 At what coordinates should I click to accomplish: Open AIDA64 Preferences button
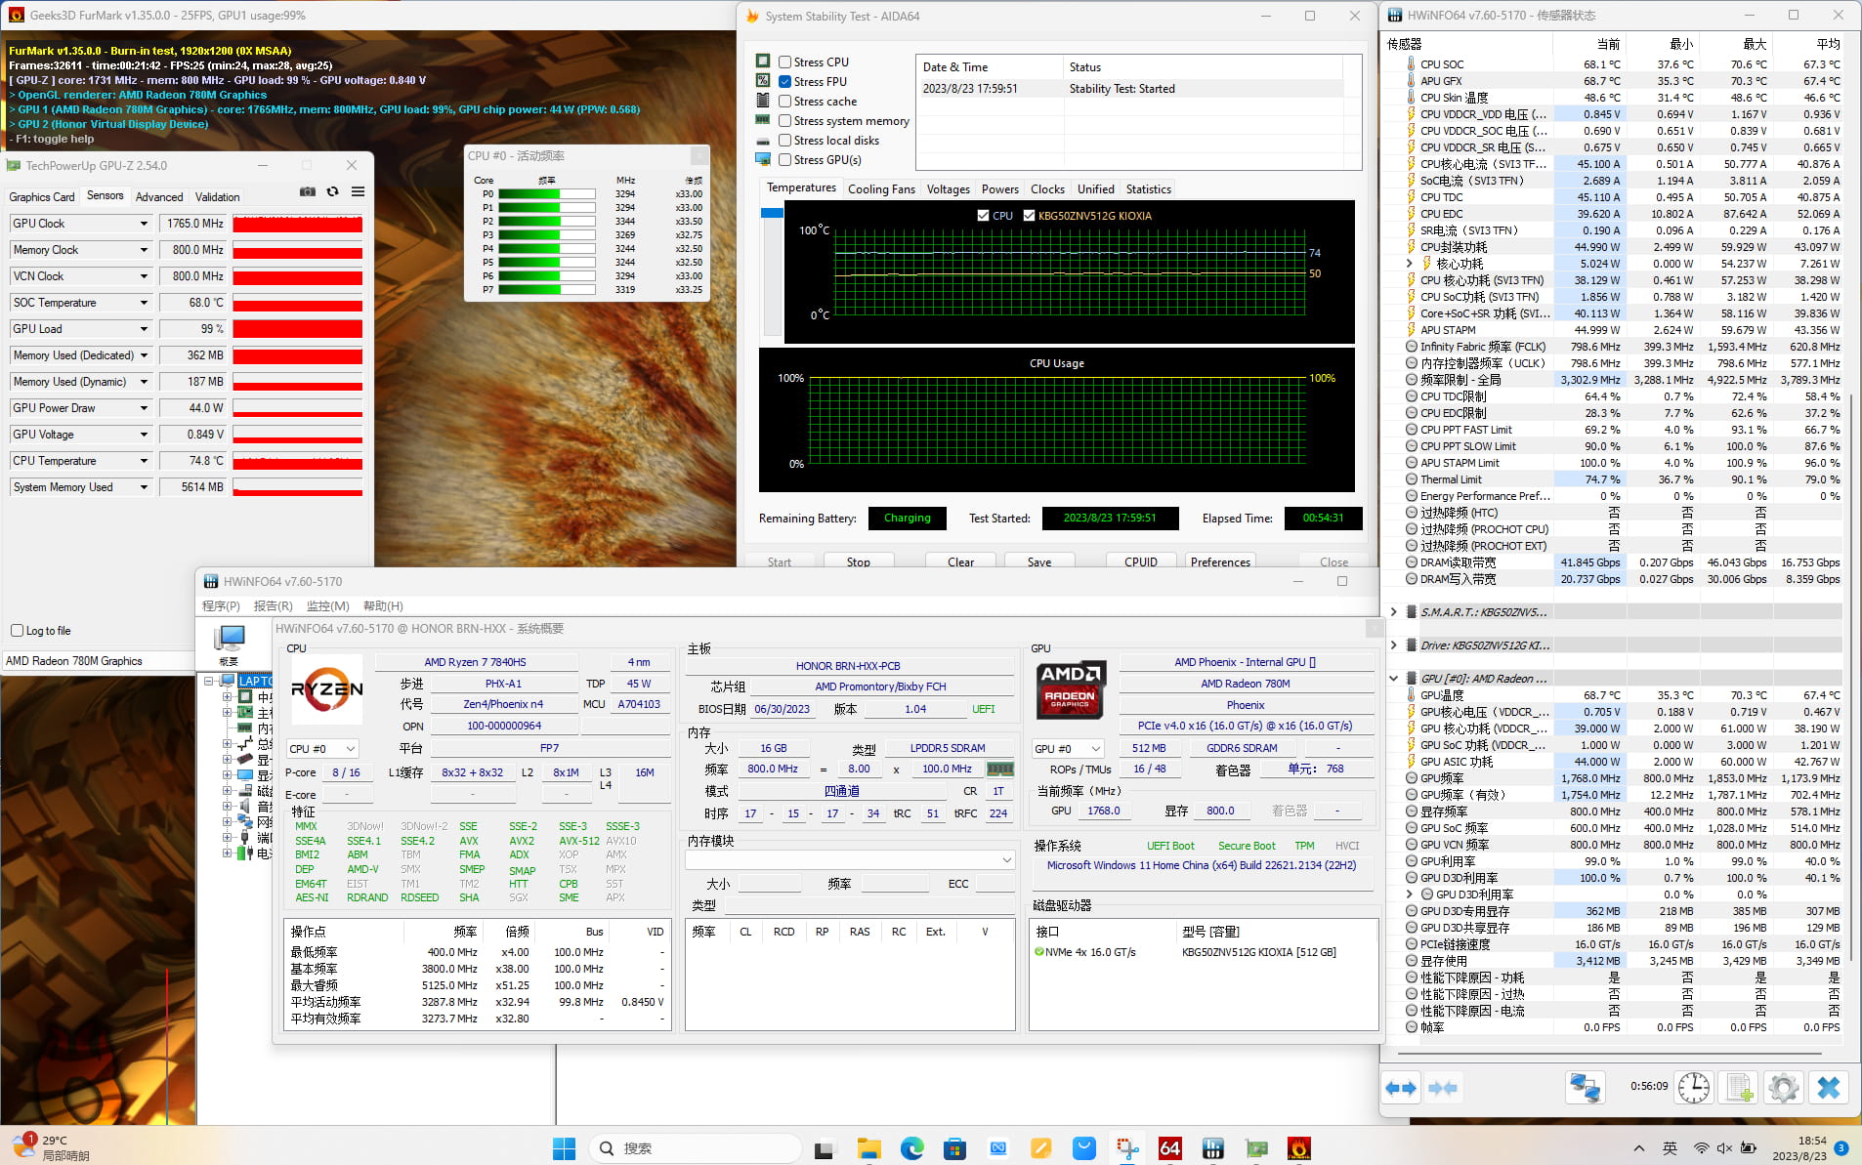(x=1220, y=562)
